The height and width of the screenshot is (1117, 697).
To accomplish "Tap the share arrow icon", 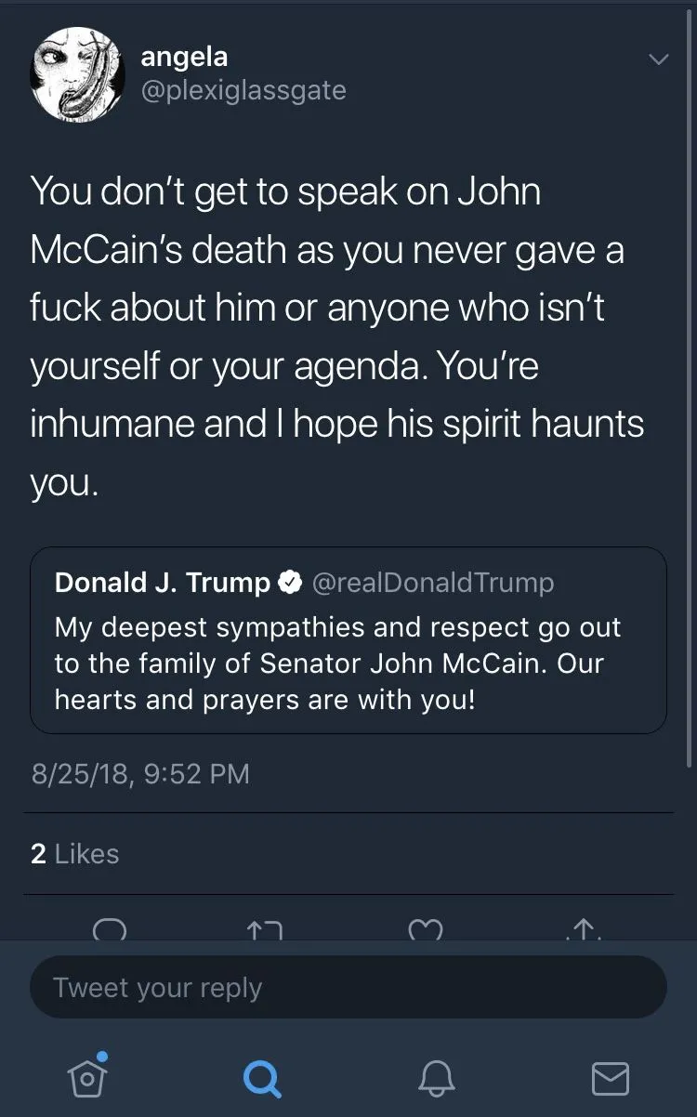I will click(583, 929).
